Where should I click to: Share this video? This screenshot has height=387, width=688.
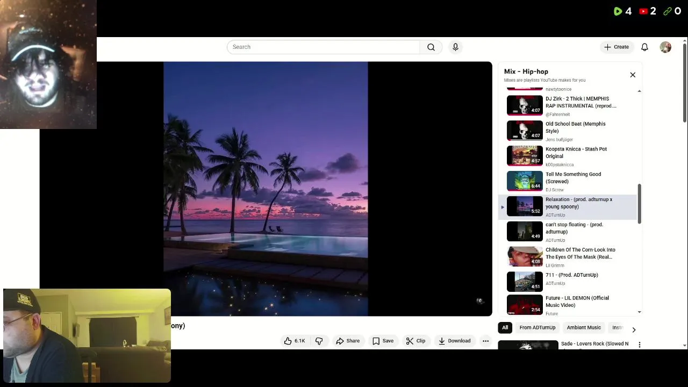coord(348,341)
